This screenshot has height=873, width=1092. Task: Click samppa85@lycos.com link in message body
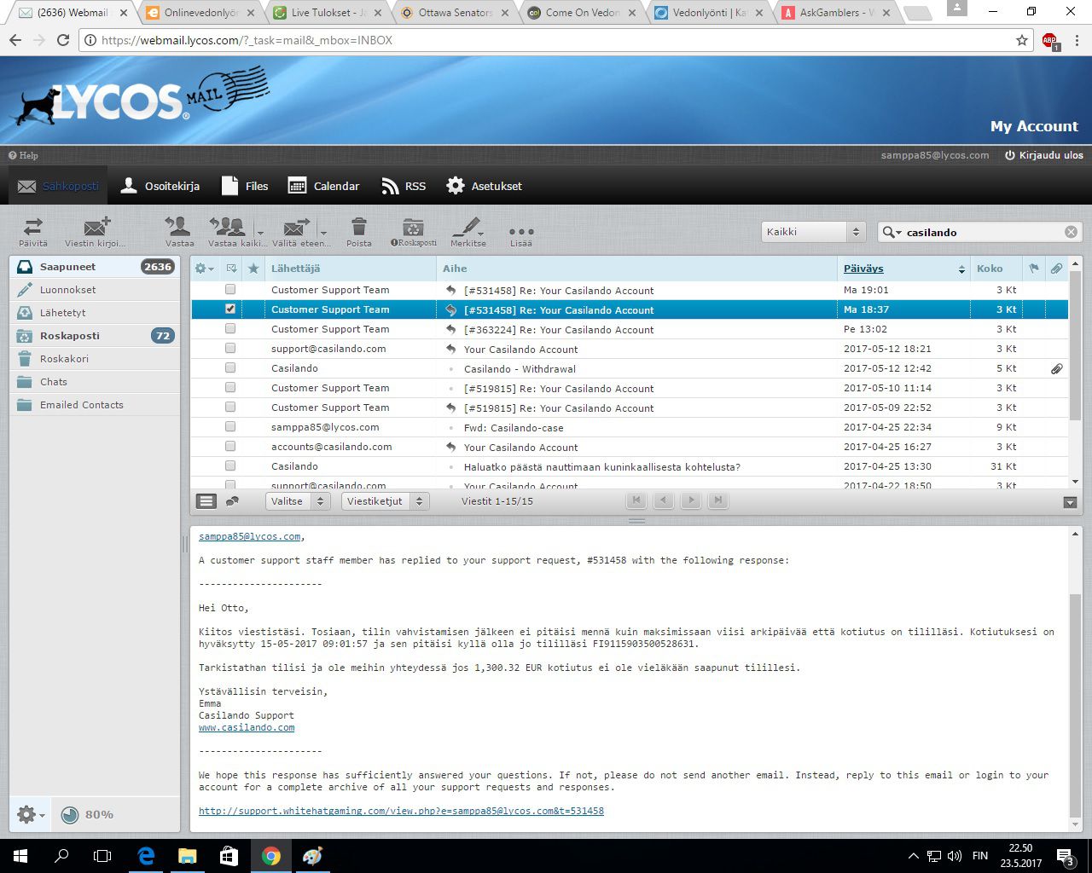pos(250,536)
